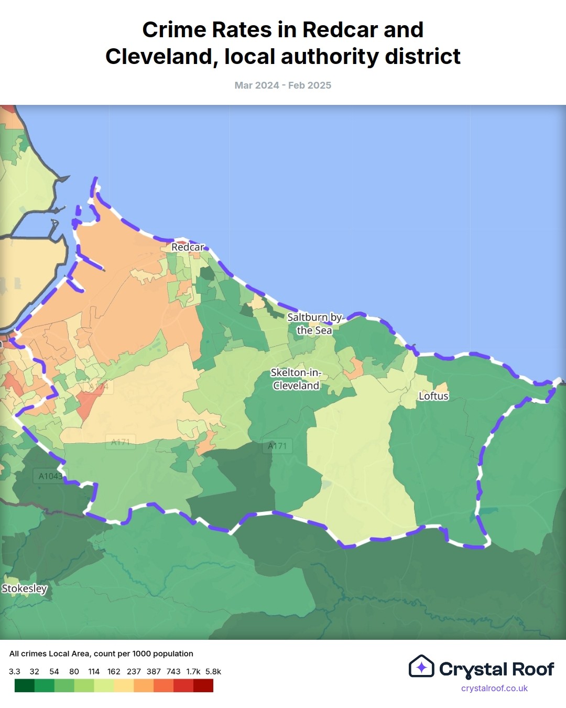Click the orange legend swatch labeled 237
The height and width of the screenshot is (708, 566).
tap(144, 685)
